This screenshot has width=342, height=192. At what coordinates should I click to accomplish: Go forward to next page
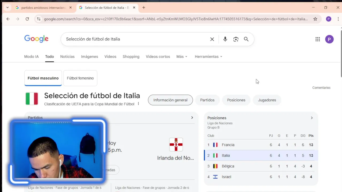coord(18,19)
